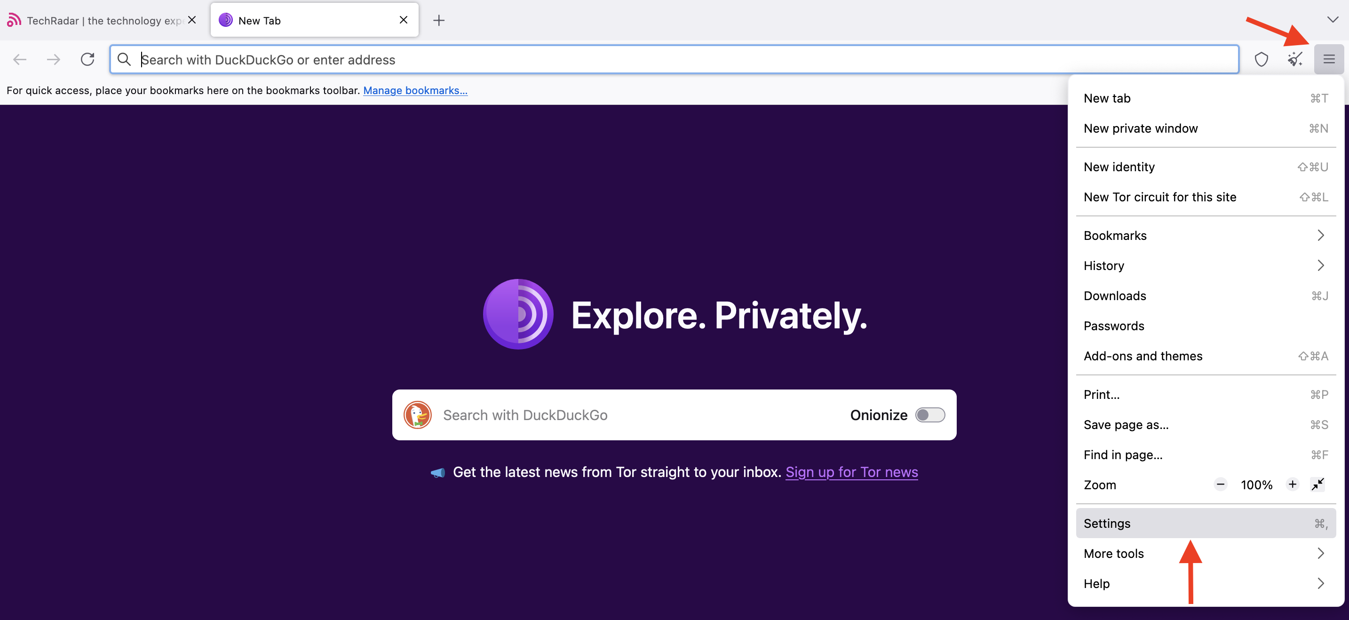1349x620 pixels.
Task: Go forward one page
Action: click(54, 59)
